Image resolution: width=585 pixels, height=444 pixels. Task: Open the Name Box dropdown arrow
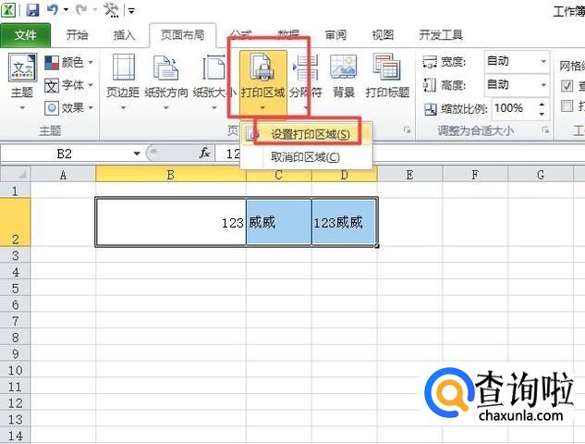click(x=137, y=154)
